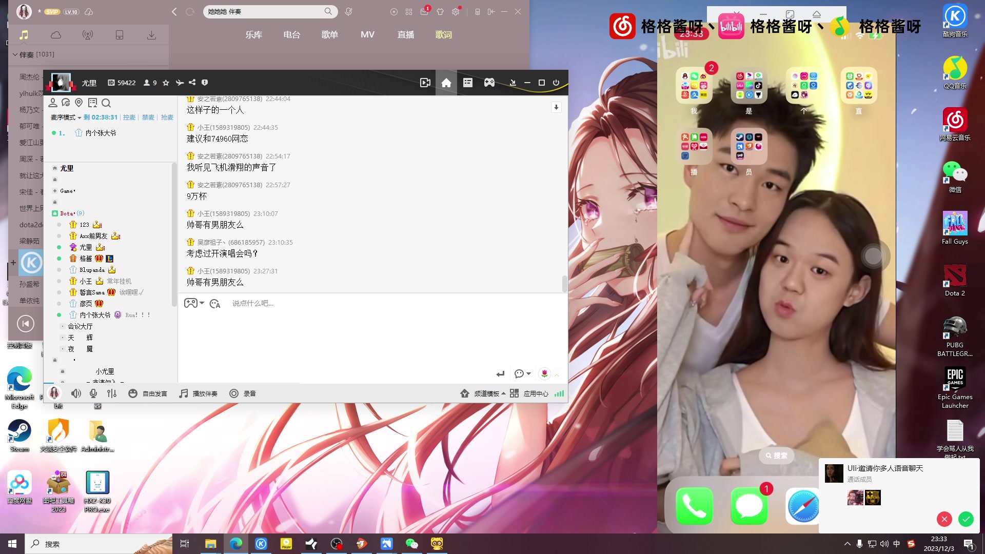This screenshot has width=985, height=554.
Task: Expand gift panel arrow beside flower
Action: [557, 374]
